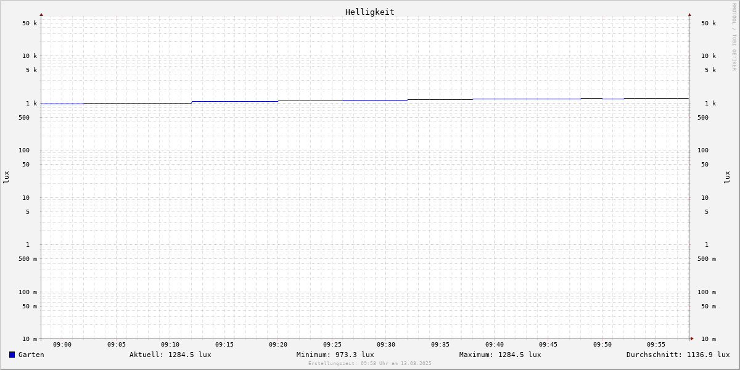Click the blue Garten legend color box
This screenshot has height=370, width=740.
(12, 355)
